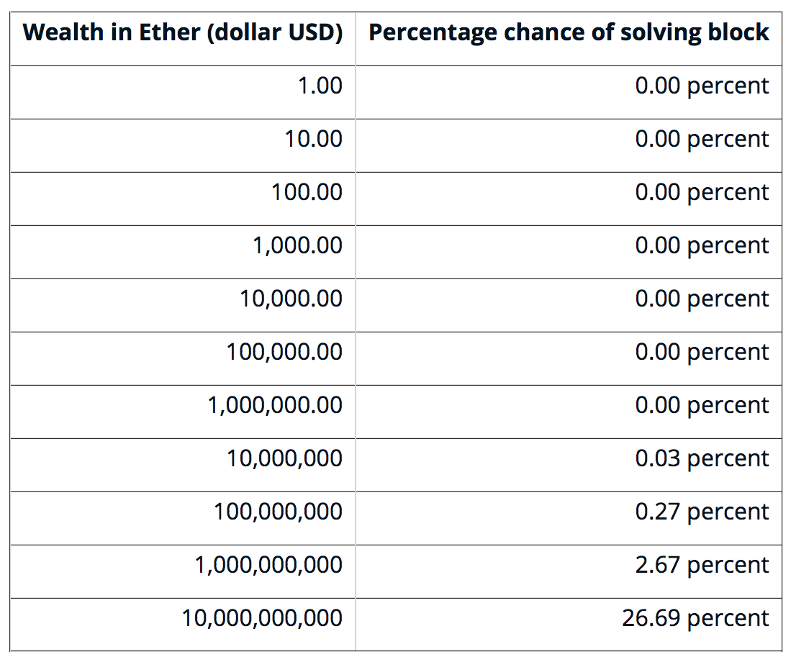This screenshot has height=662, width=796.
Task: Click the 'Percentage chance of solving block' header
Action: (x=569, y=33)
